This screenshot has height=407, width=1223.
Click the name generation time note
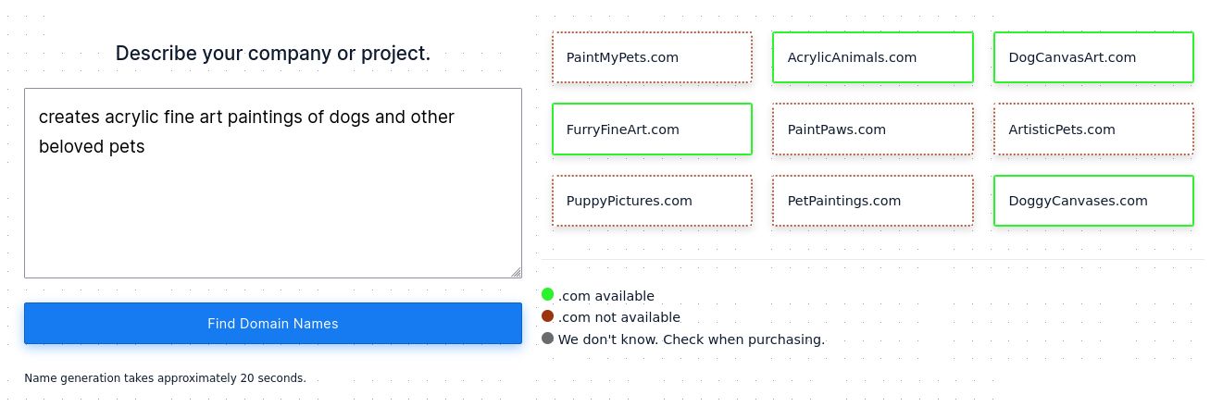[165, 378]
